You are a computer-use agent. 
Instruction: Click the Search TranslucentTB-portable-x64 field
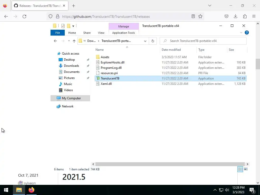tap(203, 41)
